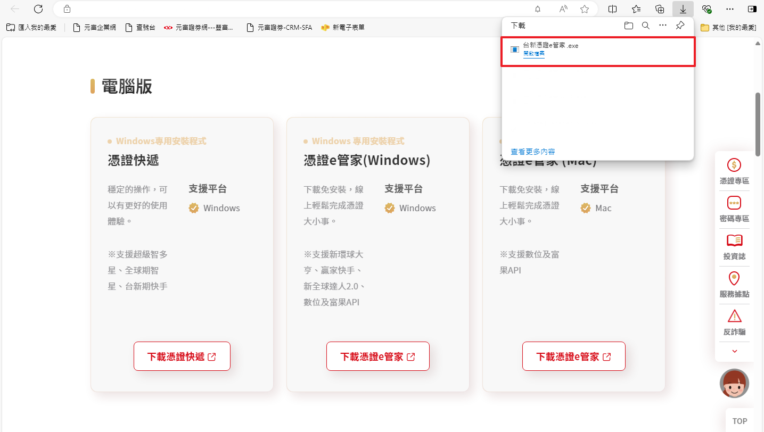764x432 pixels.
Task: Expand the red chevron in right sidebar
Action: pos(735,351)
